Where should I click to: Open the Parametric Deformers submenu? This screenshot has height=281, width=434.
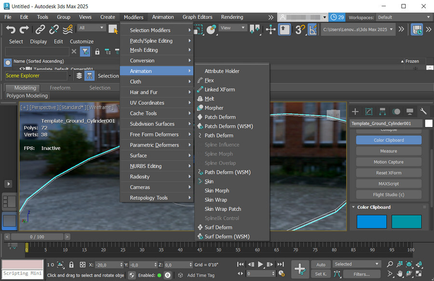[x=157, y=145]
